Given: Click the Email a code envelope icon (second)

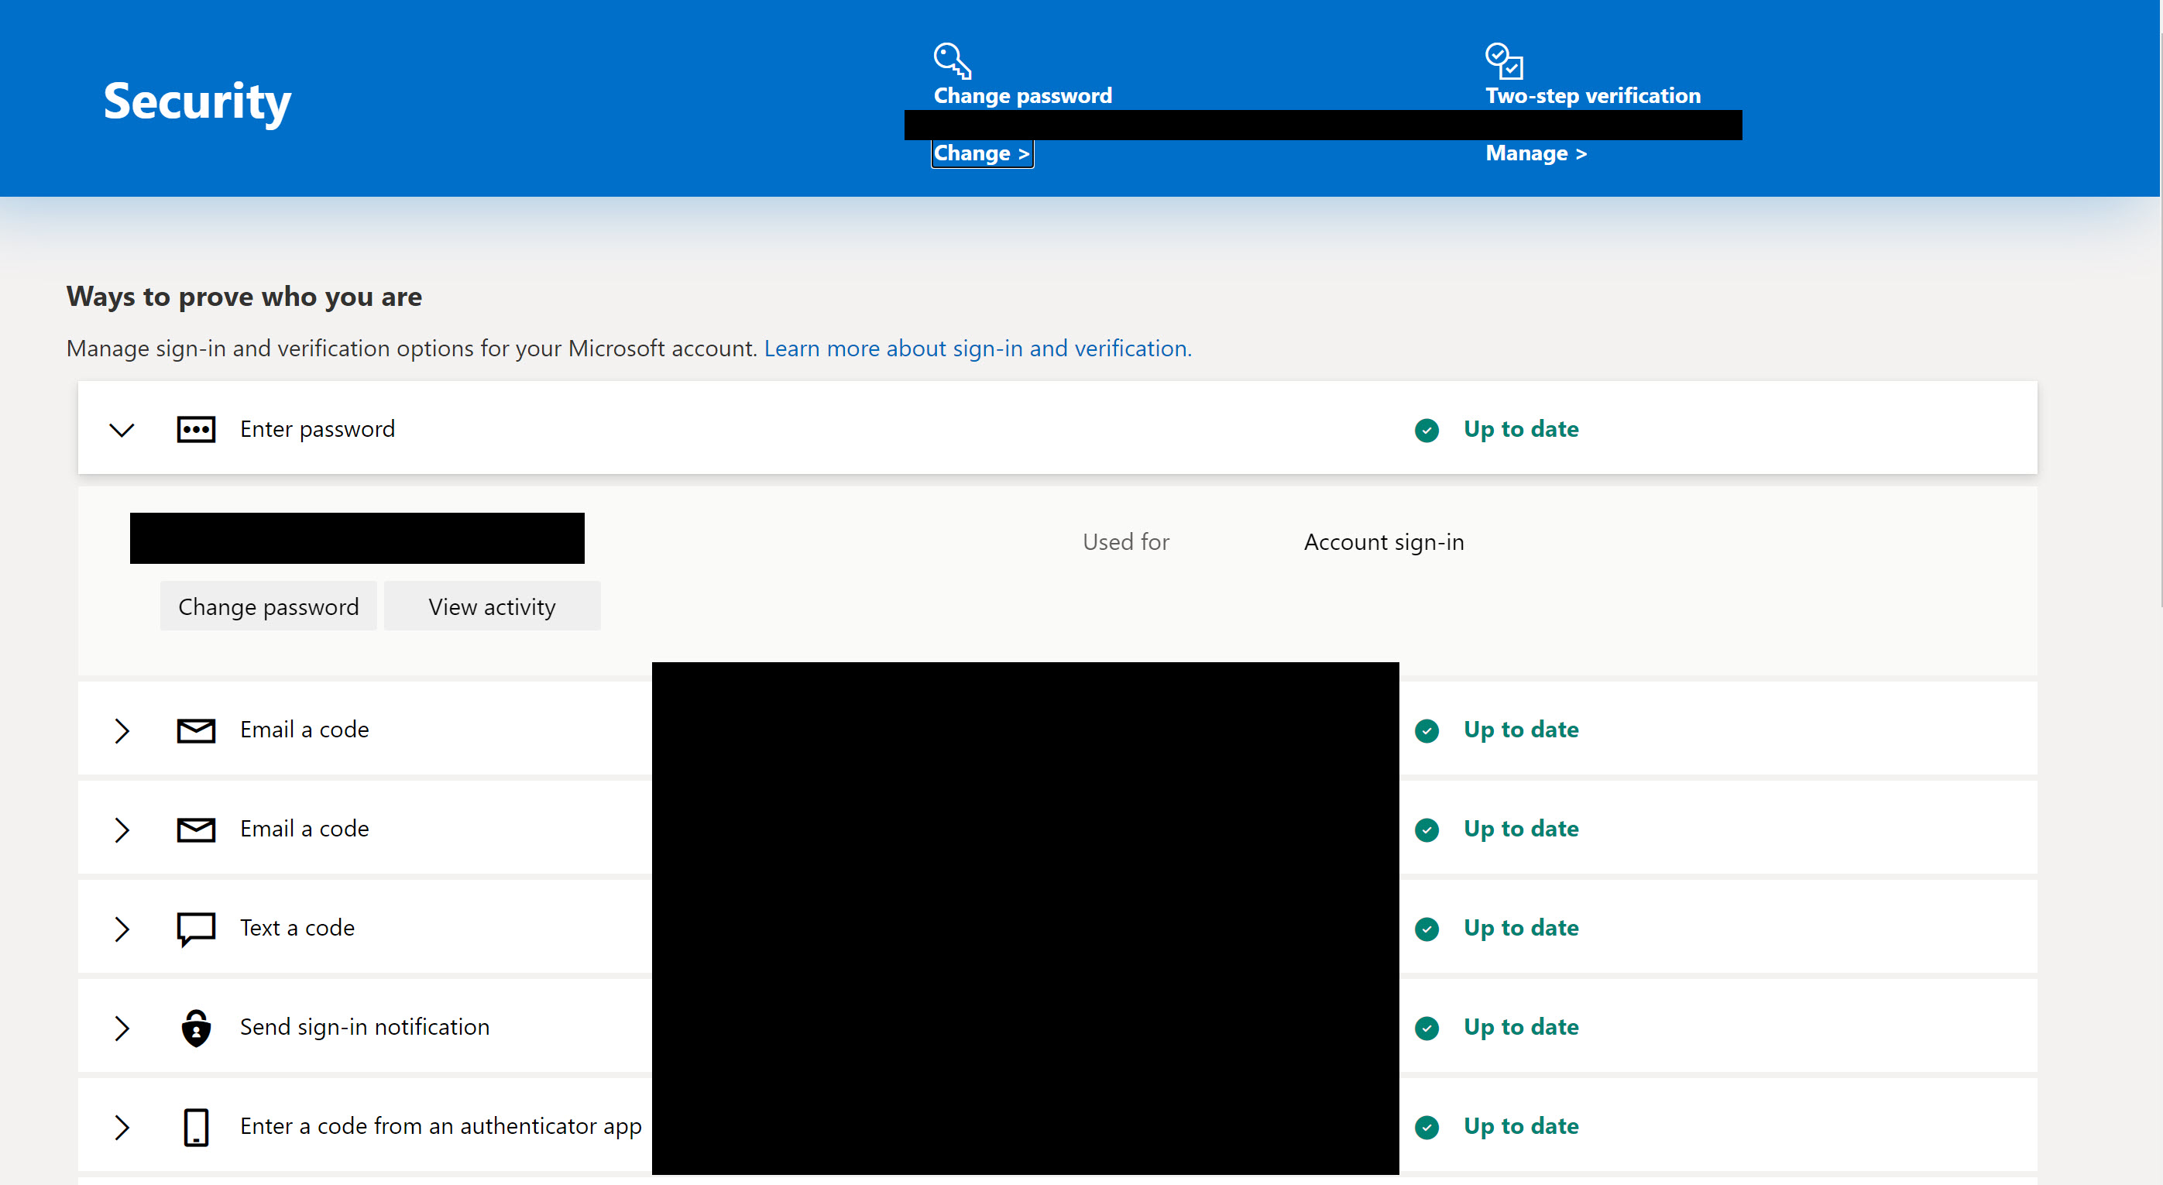Looking at the screenshot, I should coord(195,829).
